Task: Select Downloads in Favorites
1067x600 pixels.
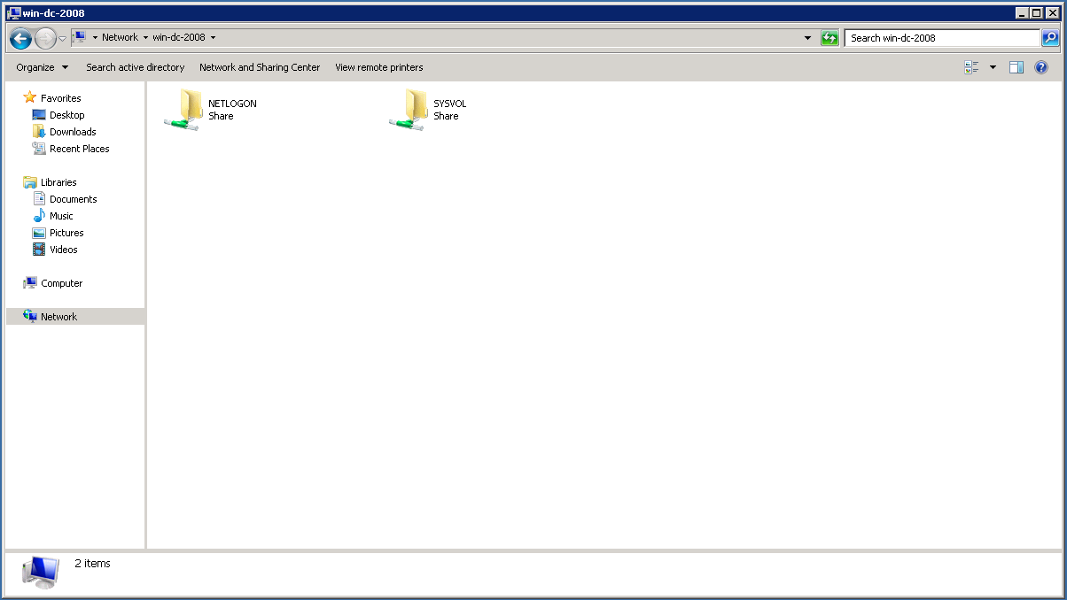Action: tap(73, 132)
